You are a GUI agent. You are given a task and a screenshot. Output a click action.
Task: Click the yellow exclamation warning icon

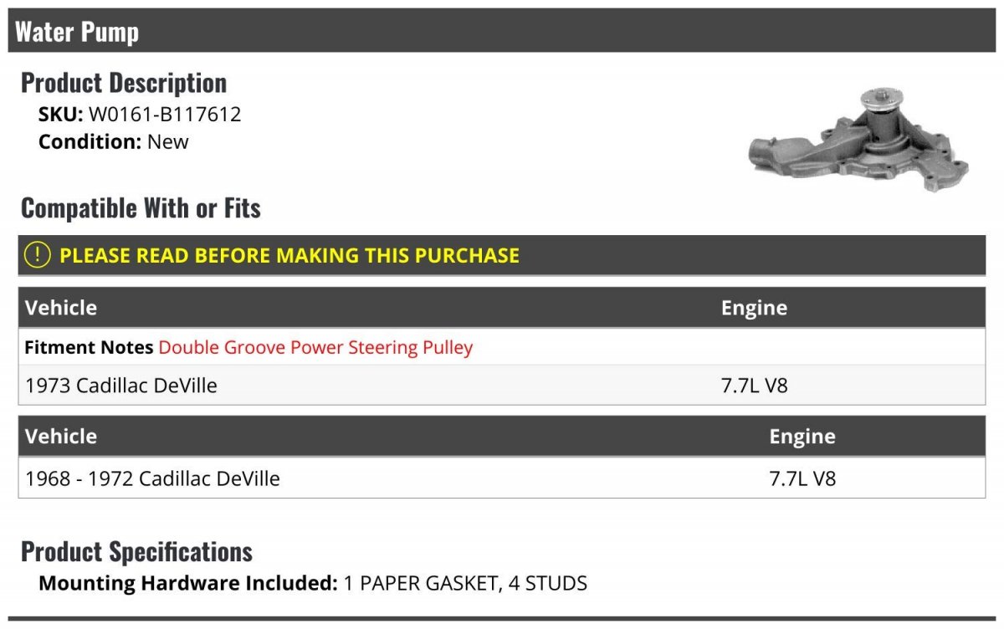coord(38,255)
